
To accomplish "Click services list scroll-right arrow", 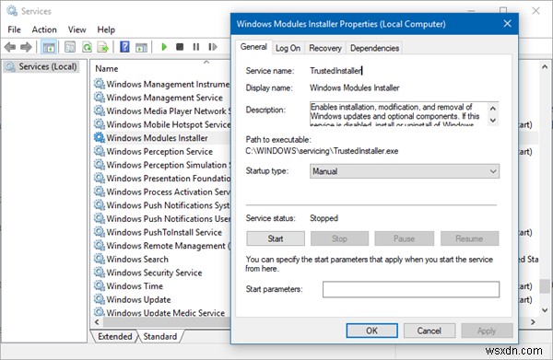I will click(533, 322).
